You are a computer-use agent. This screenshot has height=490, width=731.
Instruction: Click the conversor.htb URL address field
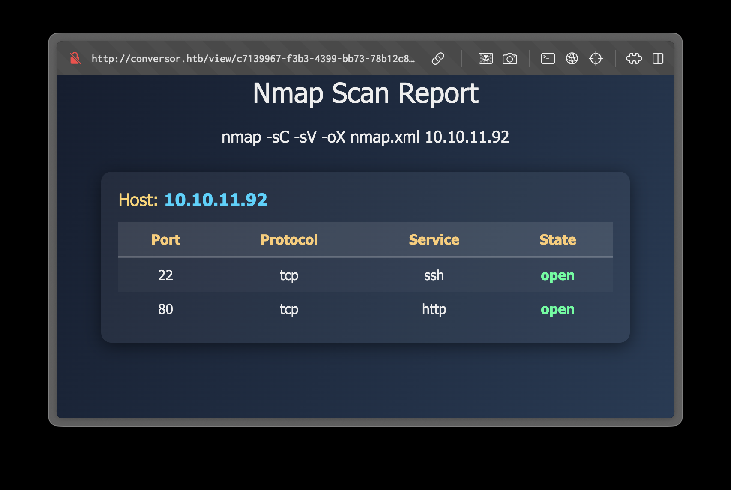253,59
